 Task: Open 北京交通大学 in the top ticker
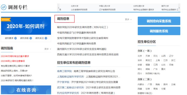tap(139, 6)
